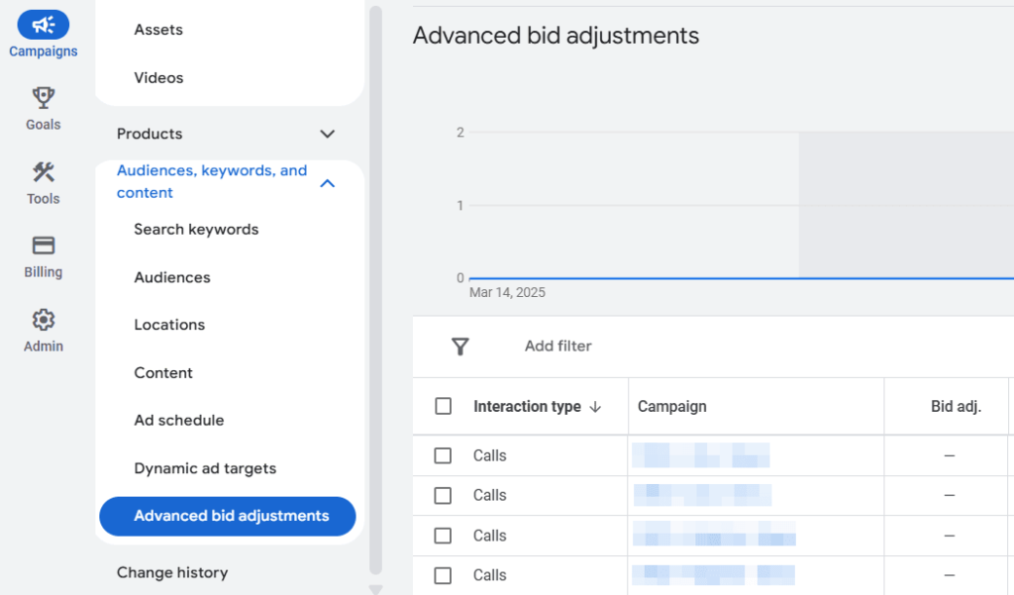1014x595 pixels.
Task: Switch to Search keywords page
Action: point(197,229)
